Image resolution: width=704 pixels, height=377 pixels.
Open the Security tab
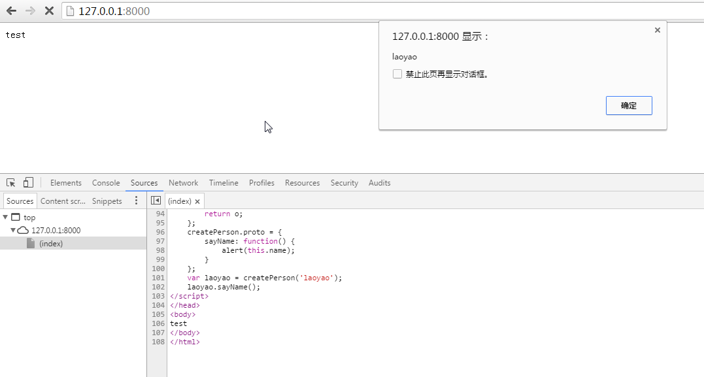[344, 183]
